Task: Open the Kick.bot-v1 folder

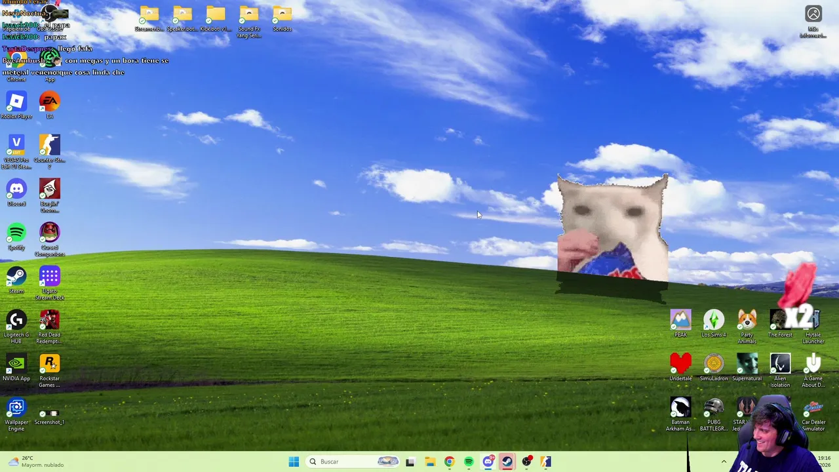Action: pyautogui.click(x=216, y=18)
